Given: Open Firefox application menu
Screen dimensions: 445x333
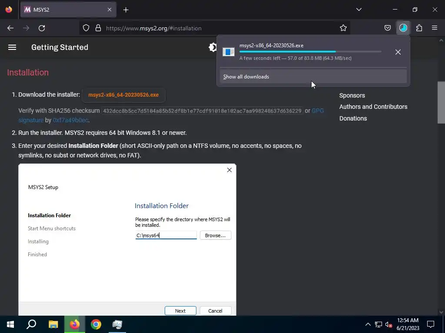Looking at the screenshot, I should tap(435, 28).
